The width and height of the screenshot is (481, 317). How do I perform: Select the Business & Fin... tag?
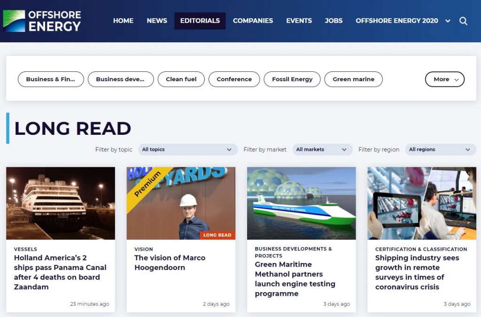[51, 79]
